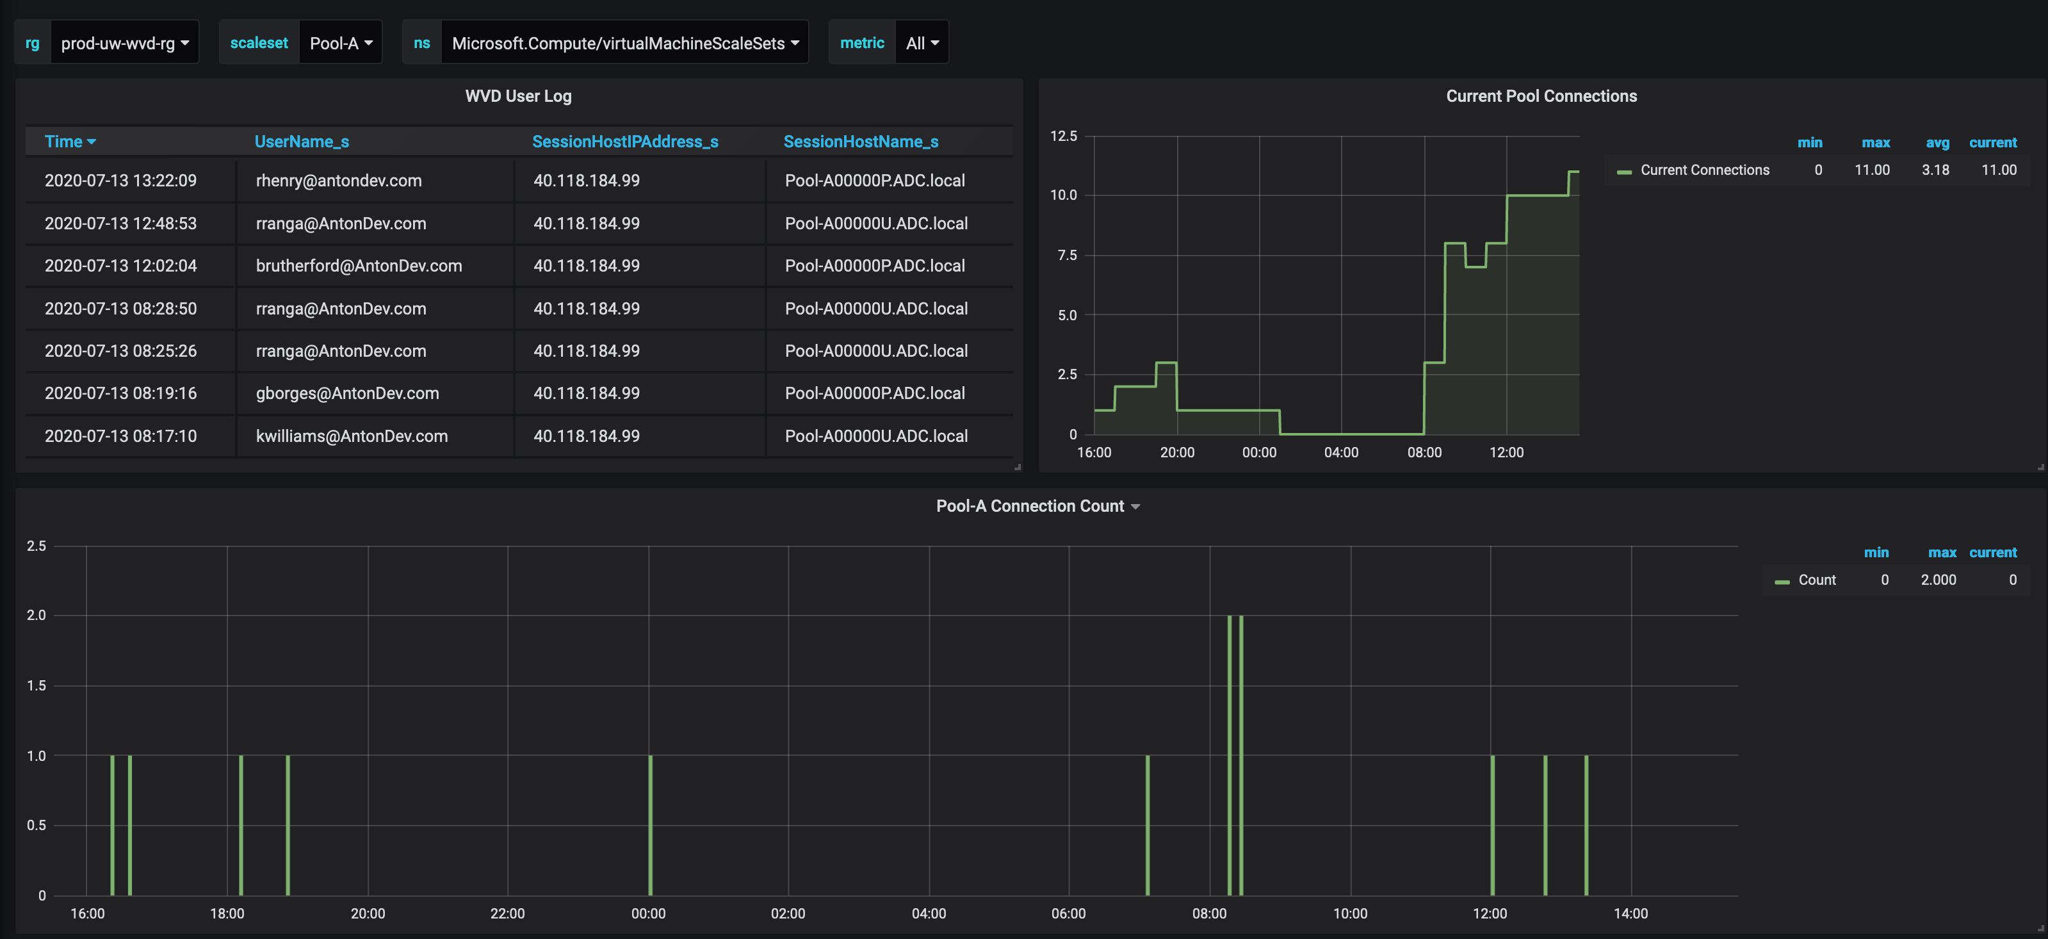Open the scaleset Pool-A dropdown
This screenshot has height=939, width=2048.
340,43
